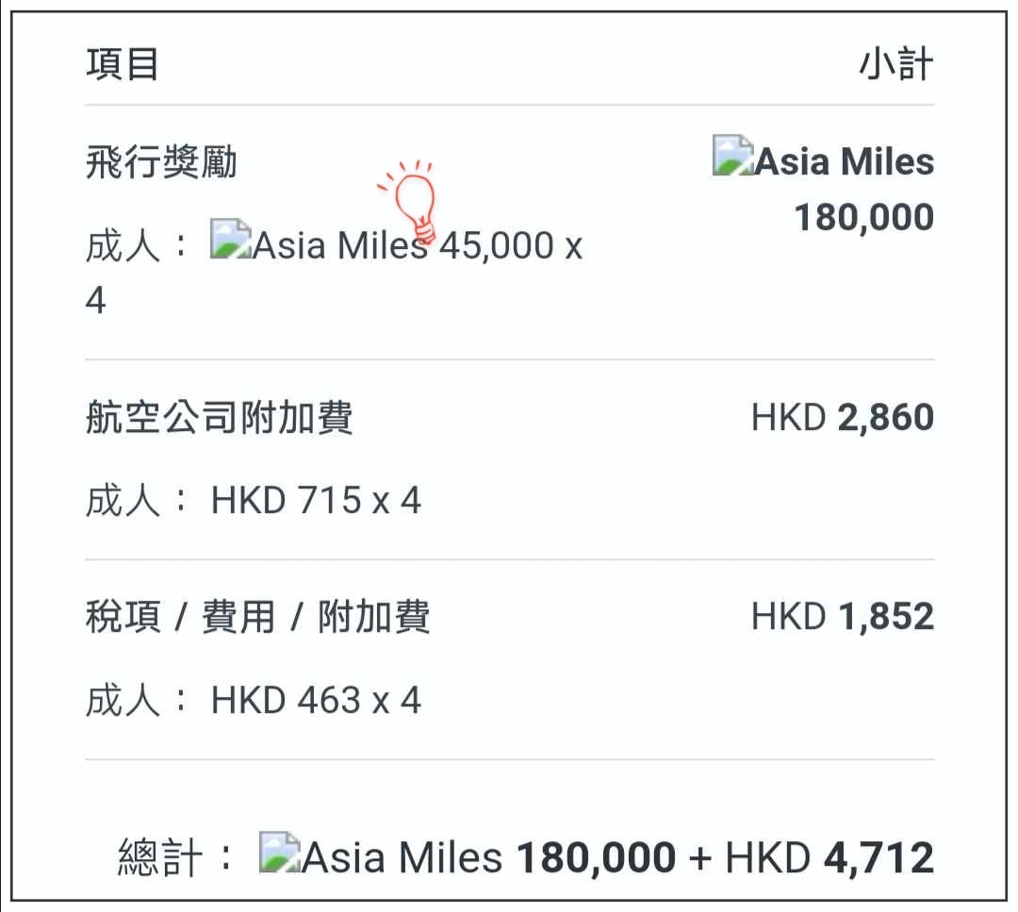Click the Asia Miles text in 成人 line
Image resolution: width=1018 pixels, height=912 pixels.
(x=341, y=245)
